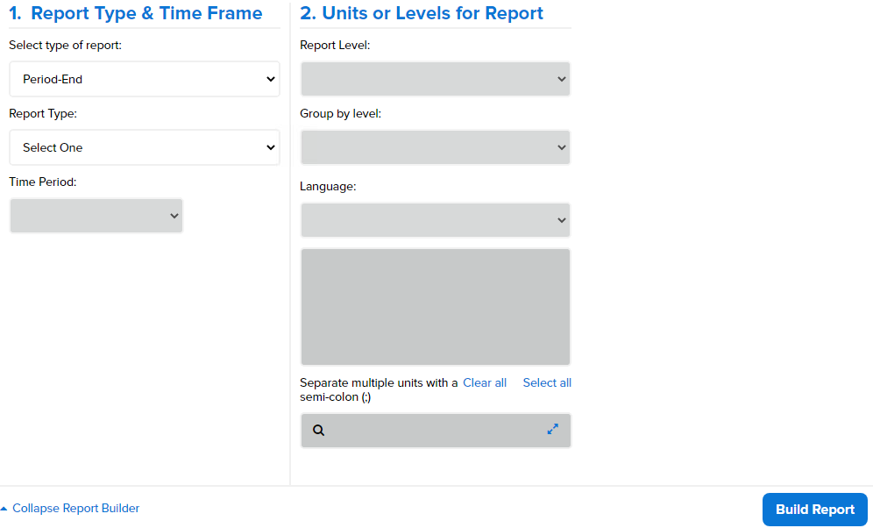Expand the Time Period dropdown
Viewport: 873px width, 528px height.
pyautogui.click(x=96, y=216)
